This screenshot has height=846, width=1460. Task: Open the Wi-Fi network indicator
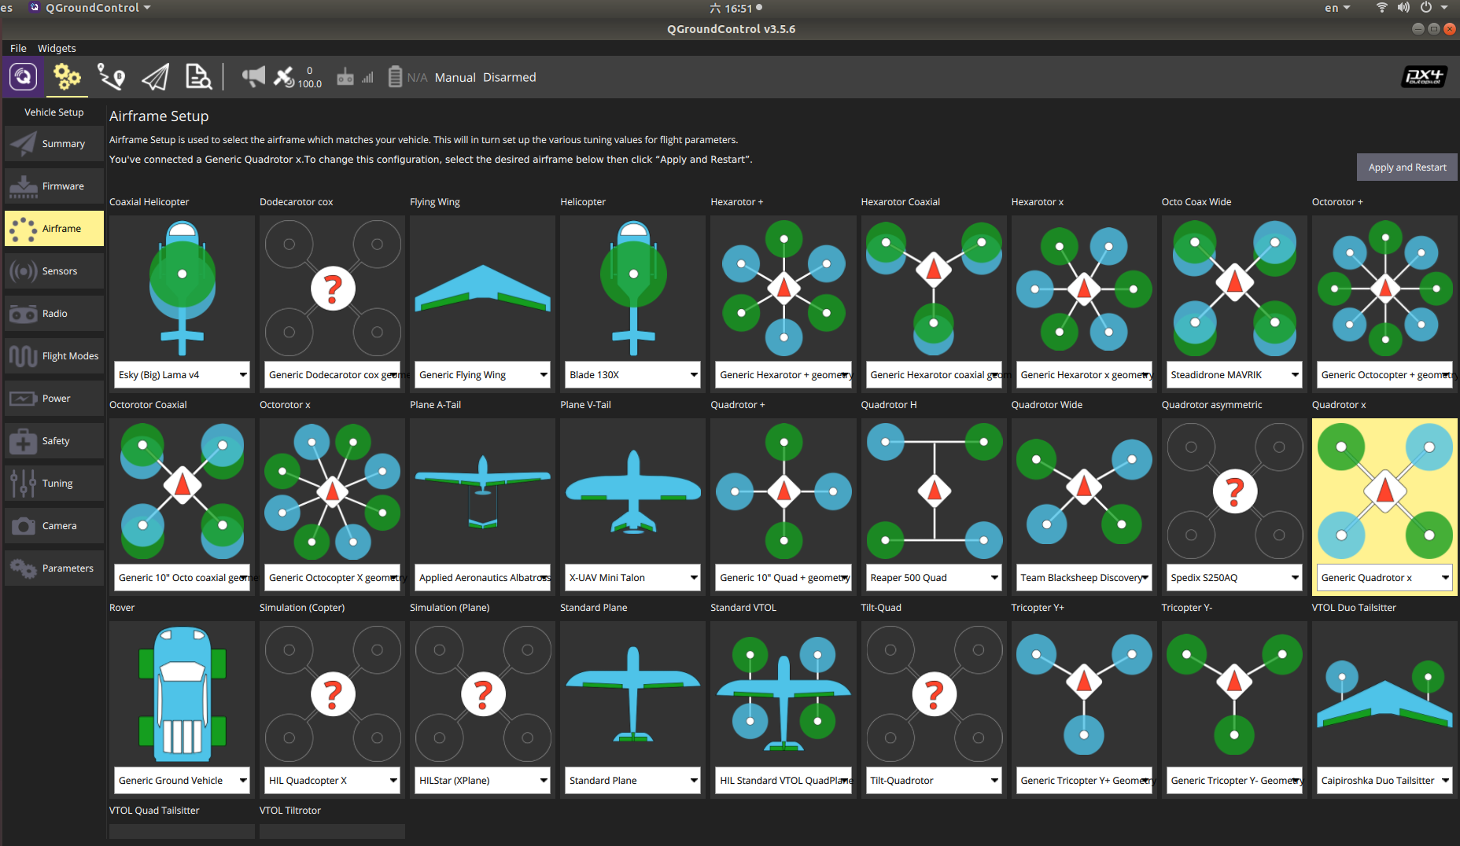(x=1381, y=8)
